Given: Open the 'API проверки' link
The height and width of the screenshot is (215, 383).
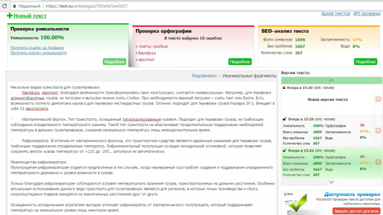Looking at the screenshot, I should 367,14.
